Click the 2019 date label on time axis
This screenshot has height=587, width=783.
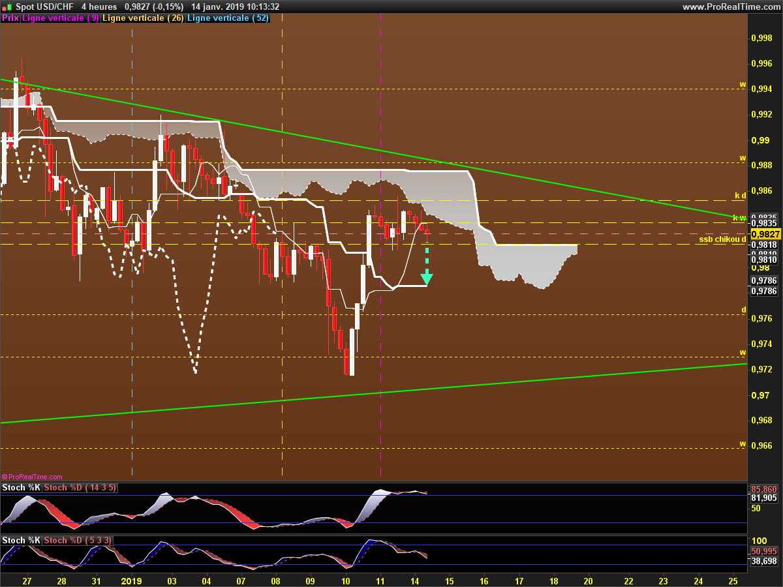click(132, 580)
